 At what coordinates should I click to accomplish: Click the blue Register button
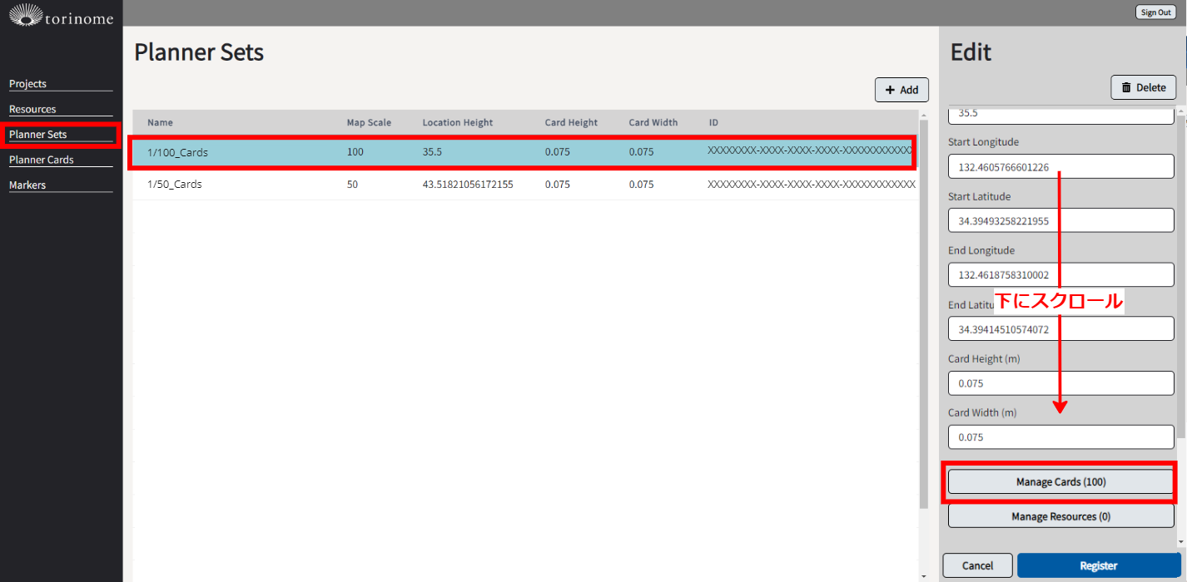click(1098, 565)
